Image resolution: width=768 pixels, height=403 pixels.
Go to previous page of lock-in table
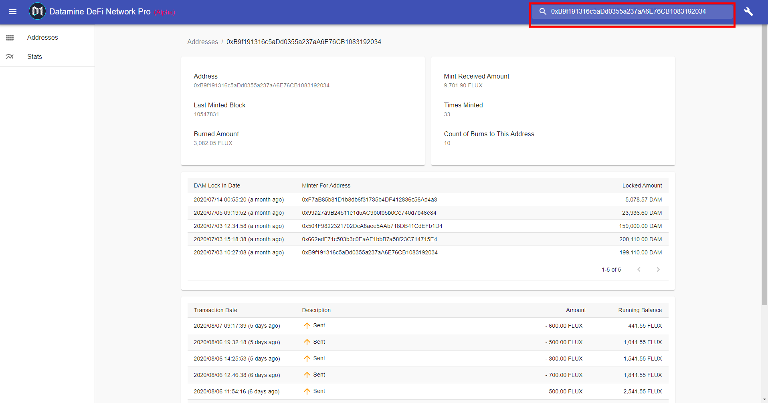click(639, 270)
